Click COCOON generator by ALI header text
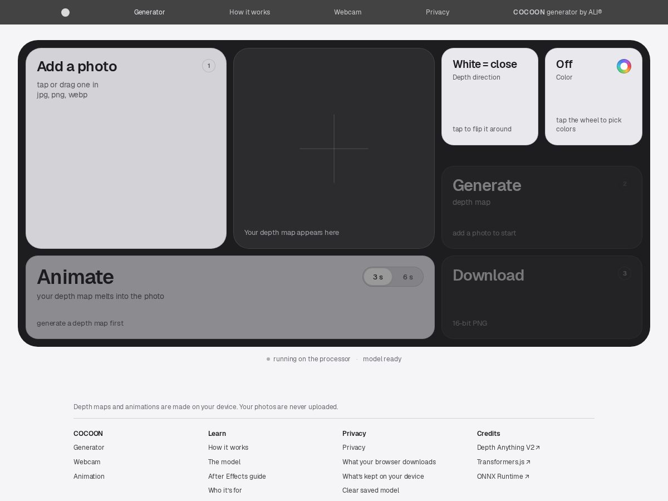The width and height of the screenshot is (668, 501). click(x=557, y=12)
